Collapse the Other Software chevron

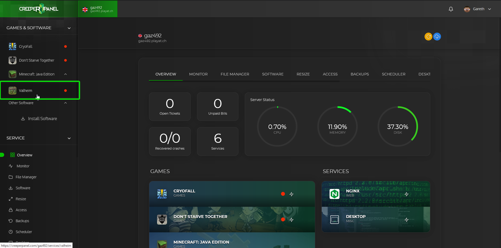click(x=65, y=103)
